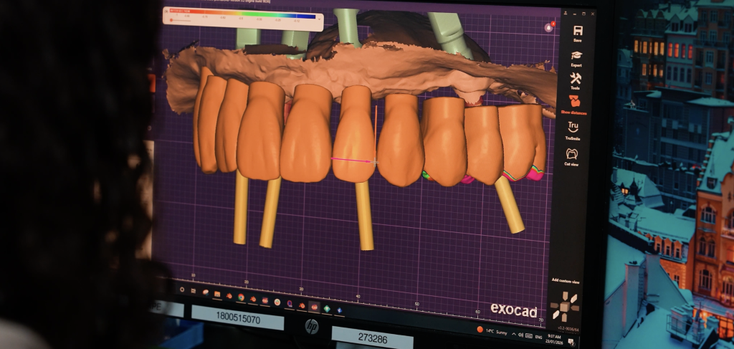734x349 pixels.
Task: Expand the hidden system tray icons chevron
Action: [514, 334]
